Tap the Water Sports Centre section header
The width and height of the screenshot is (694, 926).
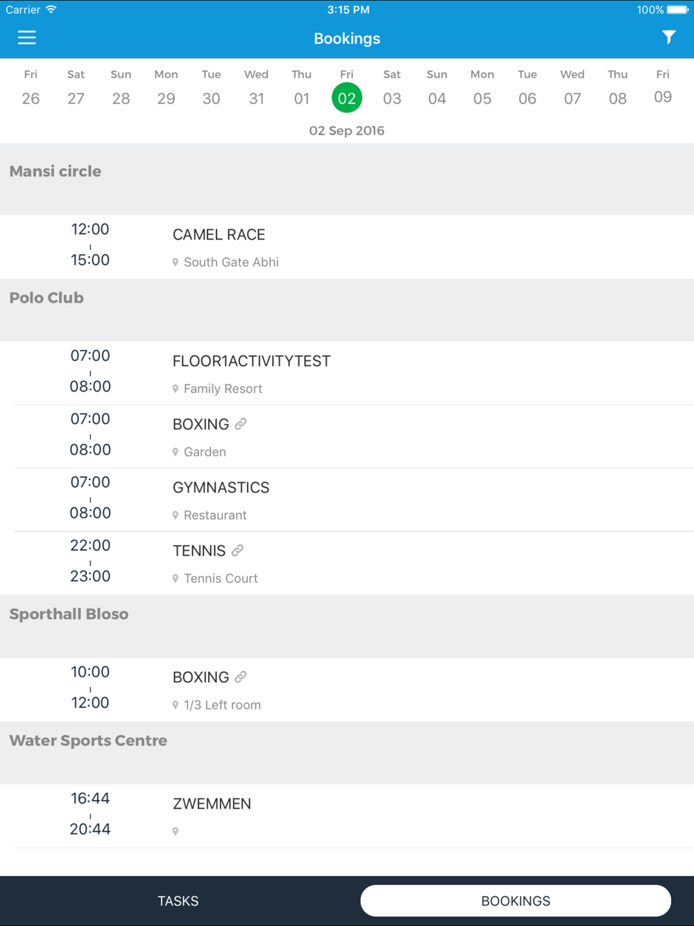pos(347,753)
